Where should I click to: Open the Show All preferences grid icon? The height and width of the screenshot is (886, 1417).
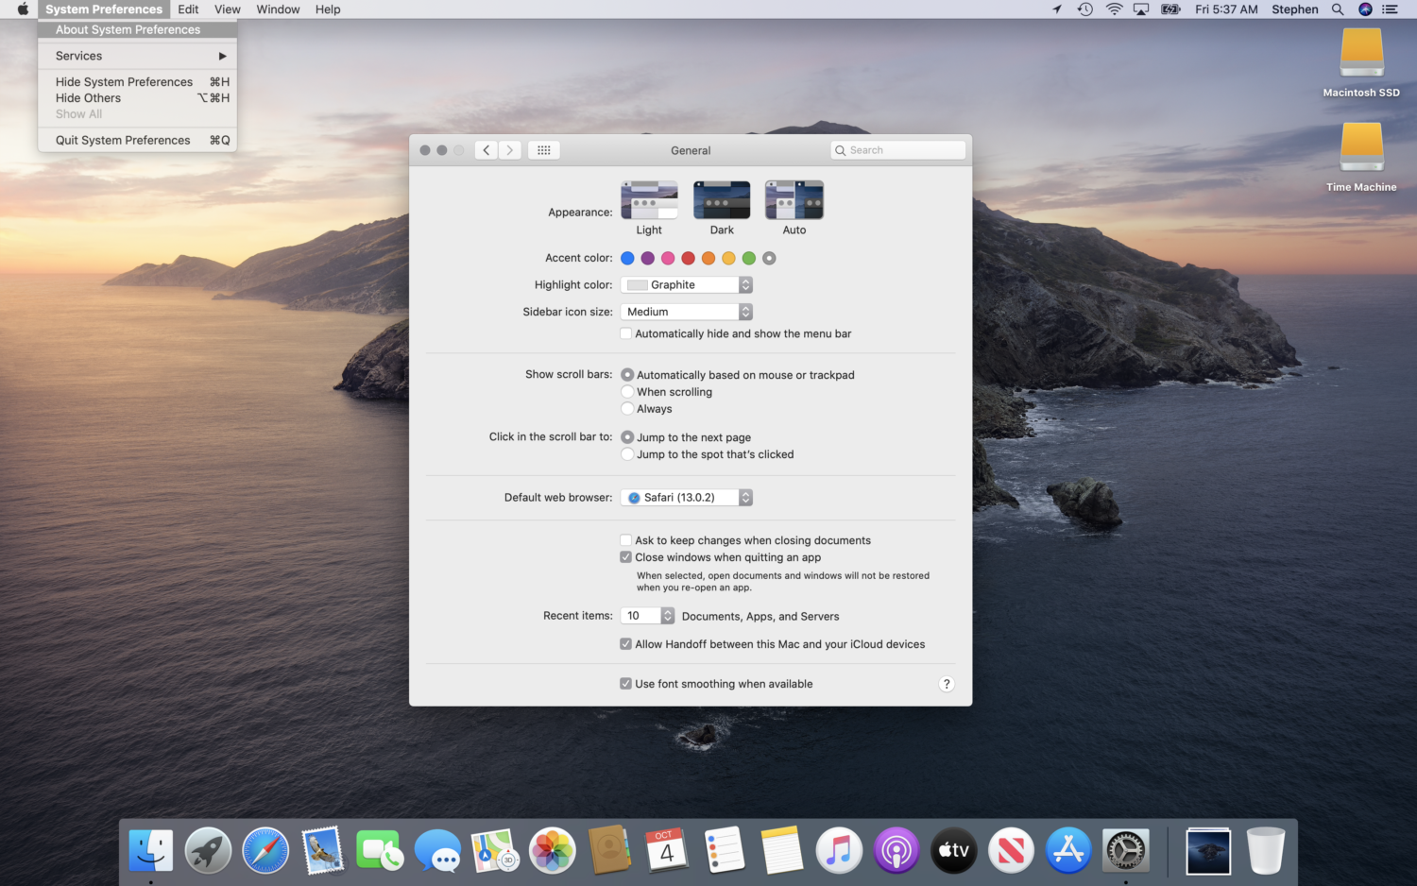pos(543,149)
